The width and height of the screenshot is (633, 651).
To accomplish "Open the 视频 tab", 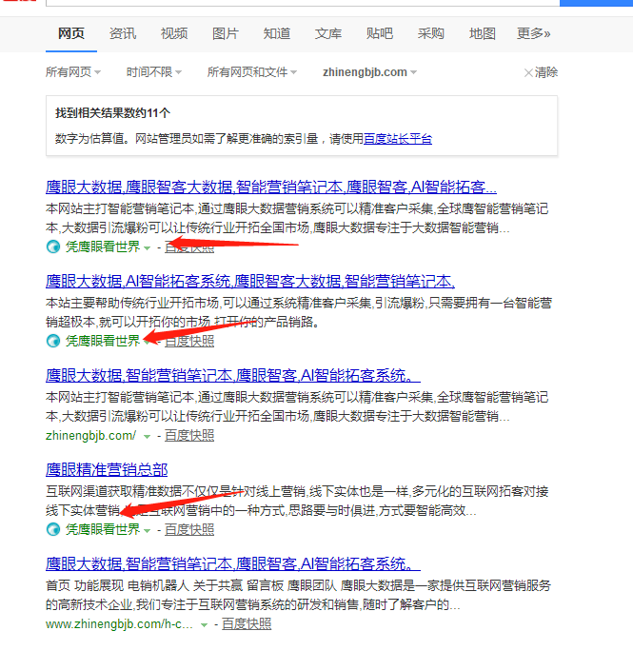I will pos(174,33).
